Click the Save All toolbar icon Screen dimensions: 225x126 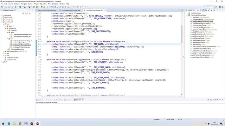coord(9,7)
